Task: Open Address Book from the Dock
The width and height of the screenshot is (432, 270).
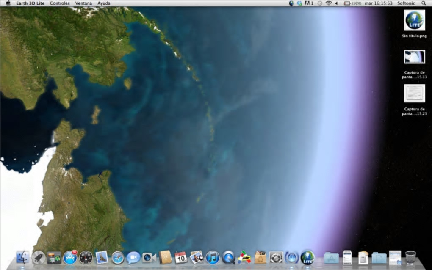Action: [x=165, y=258]
